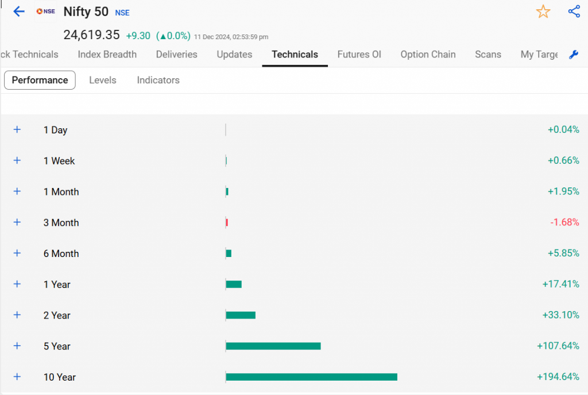Click the 24,619.35 index value
This screenshot has height=395, width=588.
[x=91, y=35]
